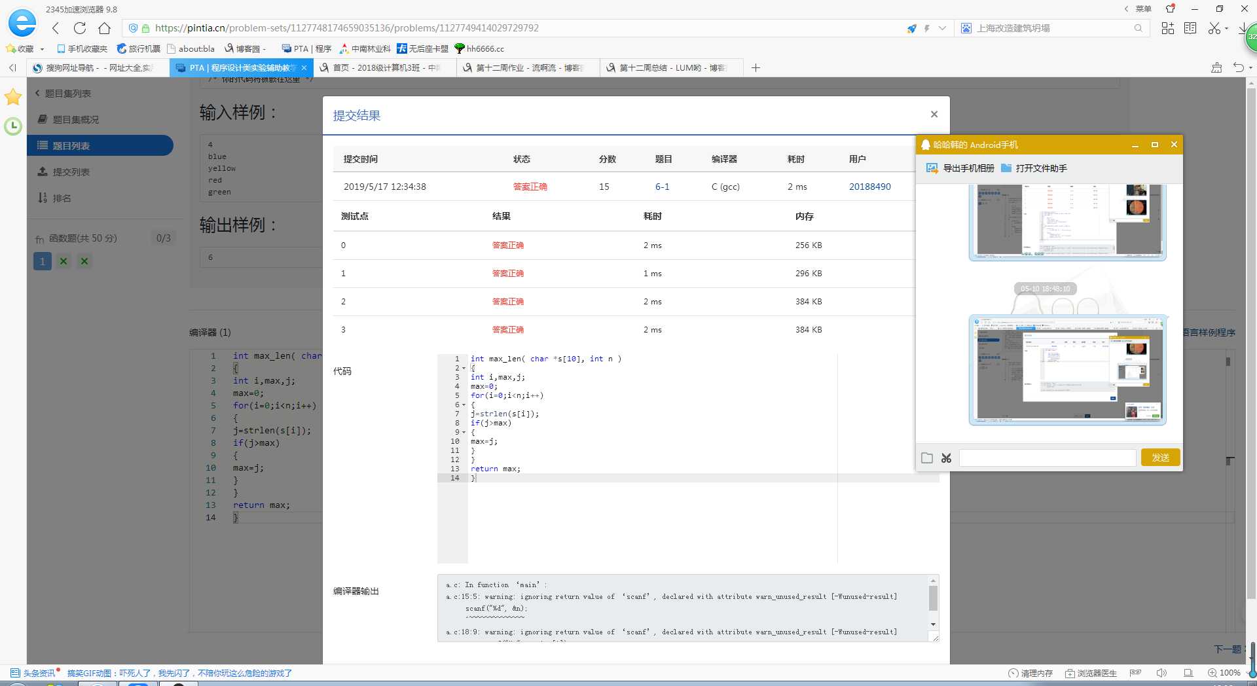The height and width of the screenshot is (686, 1257).
Task: Toggle the sound speaker icon in status bar
Action: tap(1162, 673)
